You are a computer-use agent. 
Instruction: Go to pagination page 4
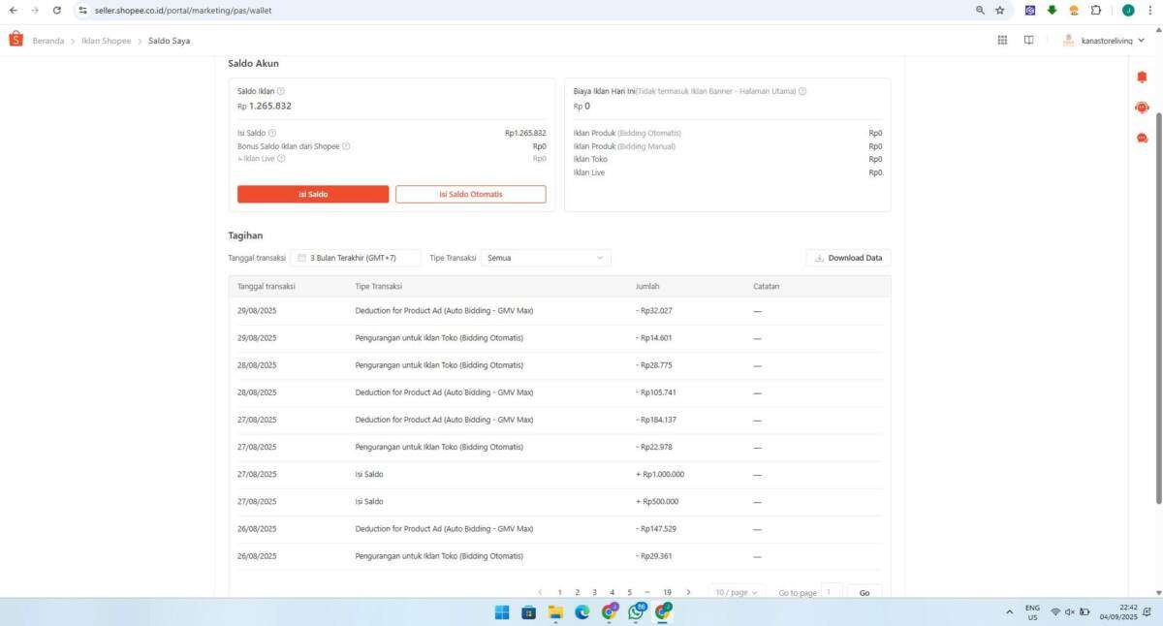pos(612,592)
